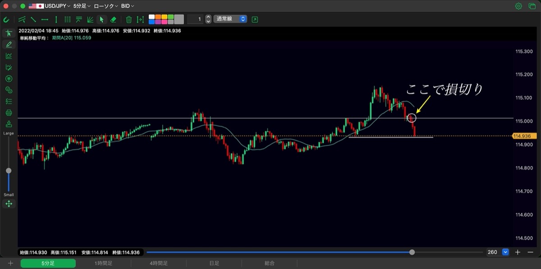Open the 5分足 timeframe dropdown in title bar

coord(82,6)
